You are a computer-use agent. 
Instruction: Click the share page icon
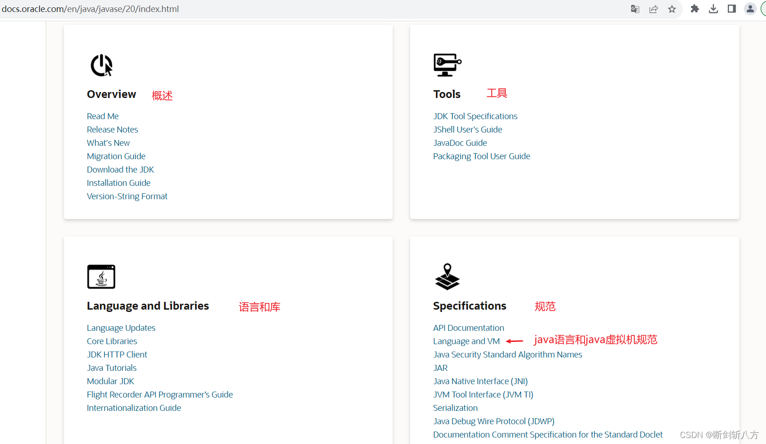pyautogui.click(x=653, y=9)
